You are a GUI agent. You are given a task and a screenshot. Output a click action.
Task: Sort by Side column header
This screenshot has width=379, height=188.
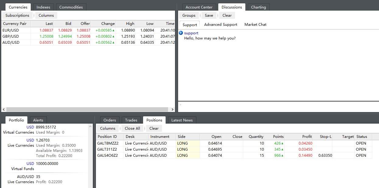click(188, 137)
